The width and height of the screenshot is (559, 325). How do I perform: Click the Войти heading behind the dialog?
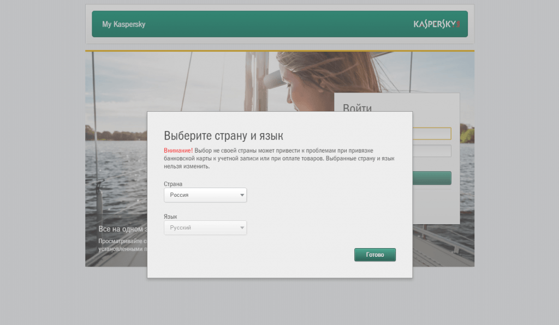pyautogui.click(x=357, y=107)
